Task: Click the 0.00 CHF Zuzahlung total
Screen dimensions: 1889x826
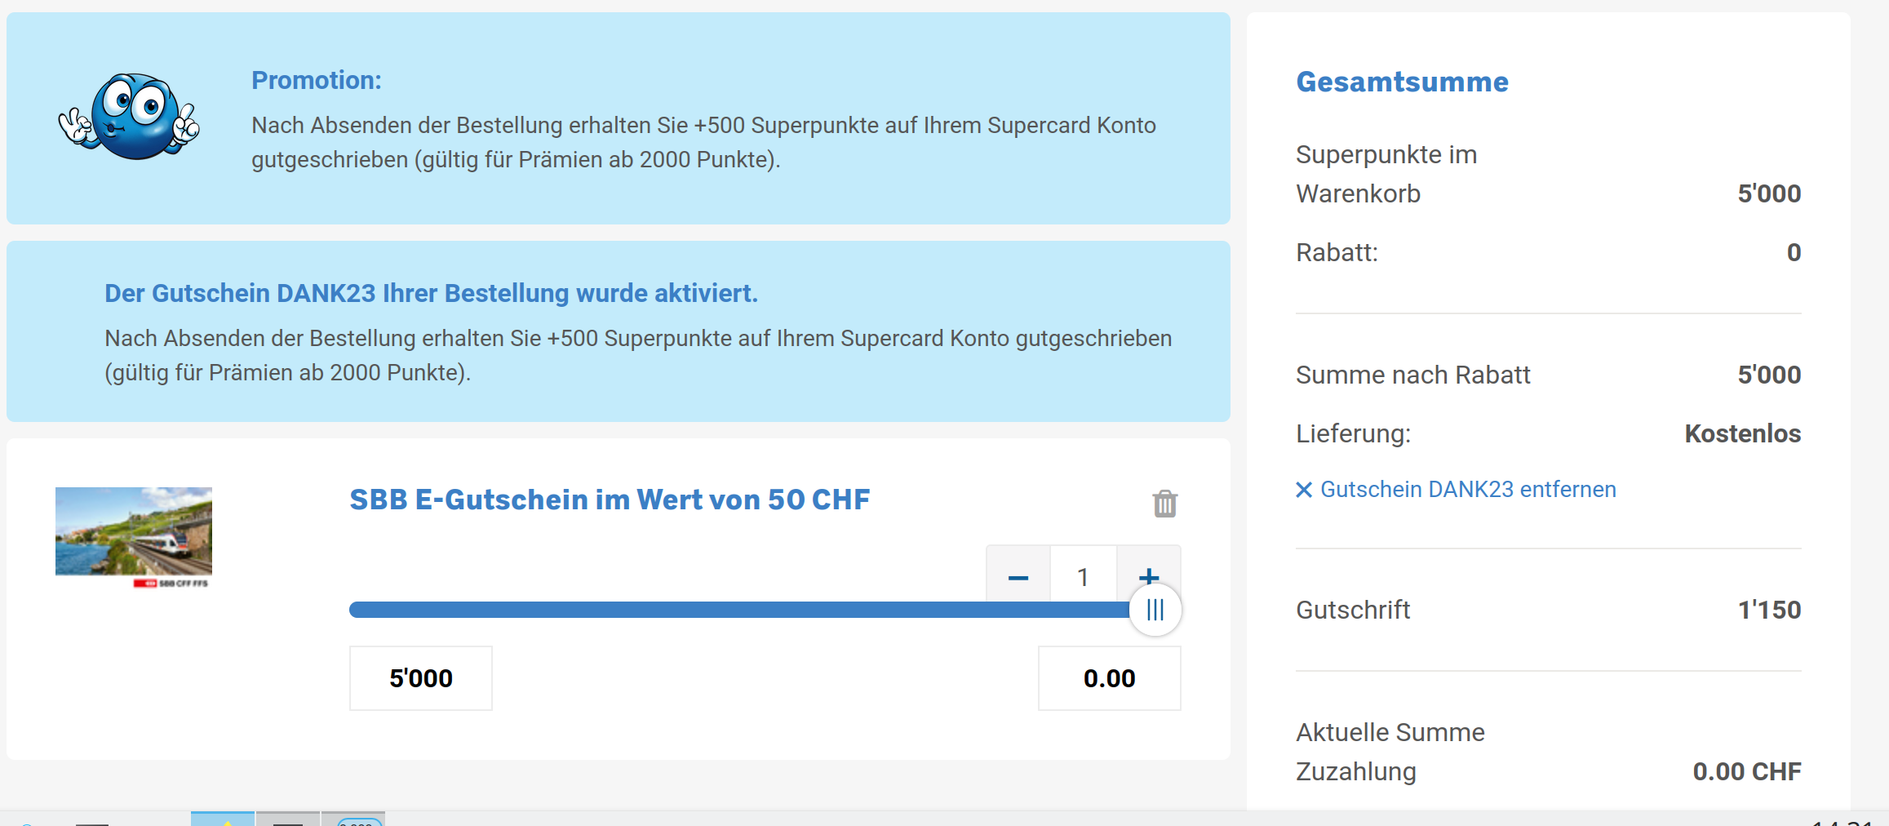Action: pyautogui.click(x=1746, y=771)
